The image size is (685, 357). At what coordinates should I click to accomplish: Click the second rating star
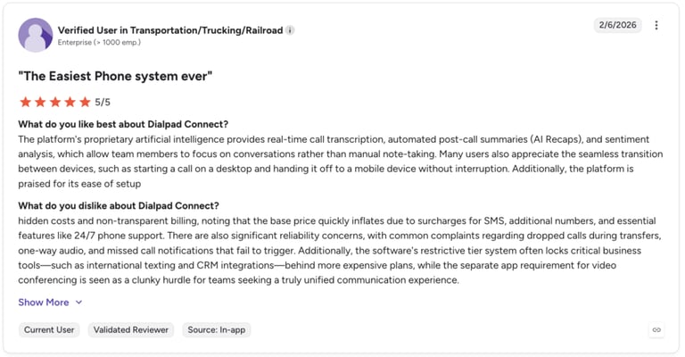tap(40, 103)
